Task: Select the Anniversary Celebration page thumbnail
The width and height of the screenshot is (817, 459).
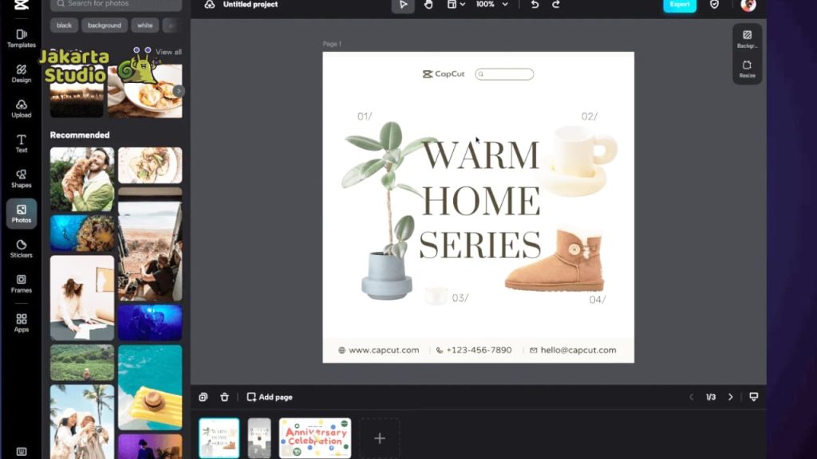Action: [315, 437]
